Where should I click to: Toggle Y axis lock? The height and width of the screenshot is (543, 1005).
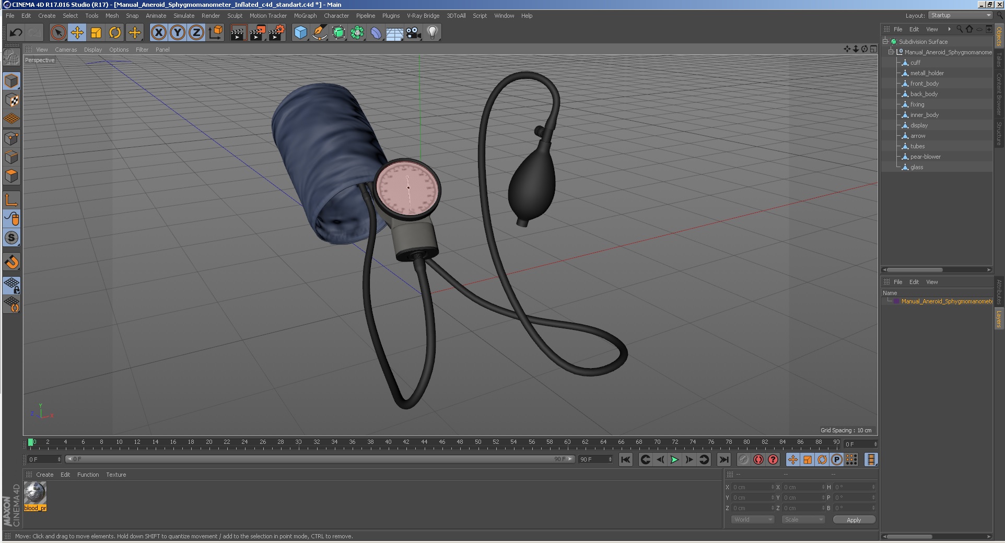[x=178, y=33]
